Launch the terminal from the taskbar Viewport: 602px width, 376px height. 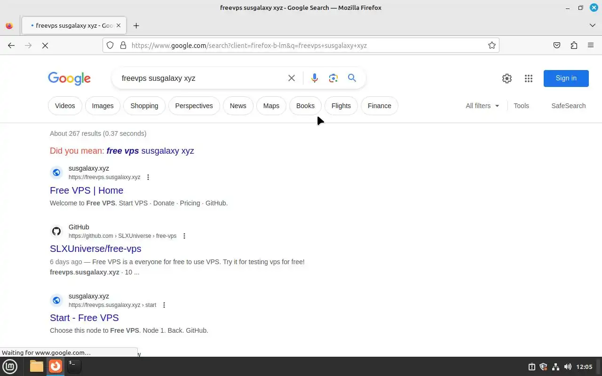point(74,366)
